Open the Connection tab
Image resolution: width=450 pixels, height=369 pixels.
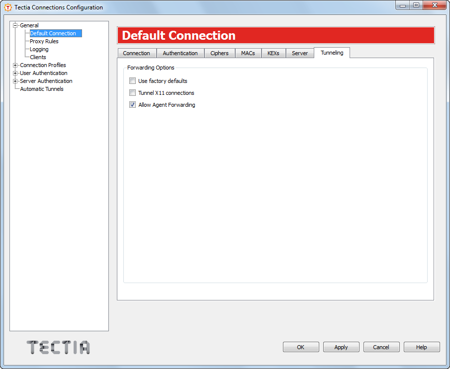(137, 53)
